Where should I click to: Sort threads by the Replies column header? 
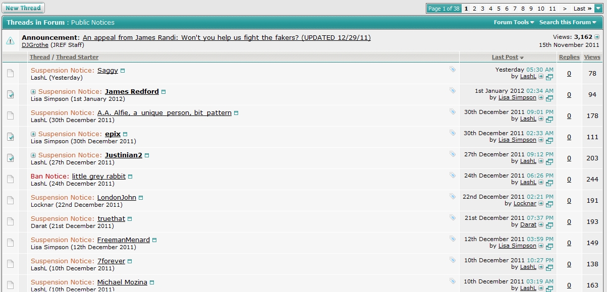(569, 57)
